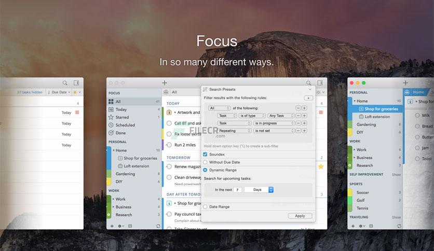Show the Traveling section

pos(396,217)
